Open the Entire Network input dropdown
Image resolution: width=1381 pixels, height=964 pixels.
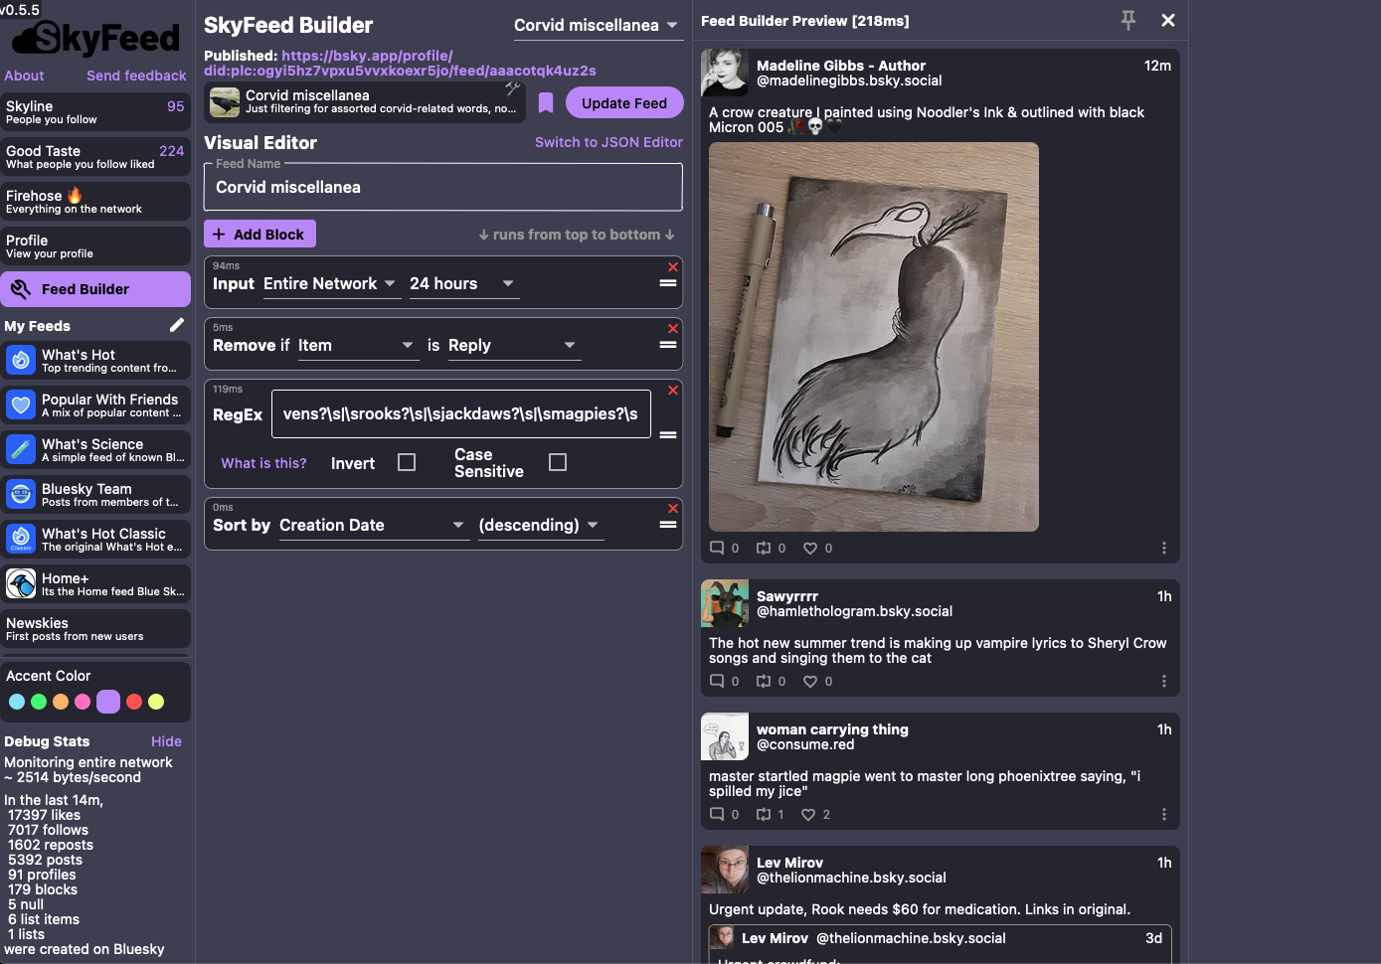coord(329,284)
